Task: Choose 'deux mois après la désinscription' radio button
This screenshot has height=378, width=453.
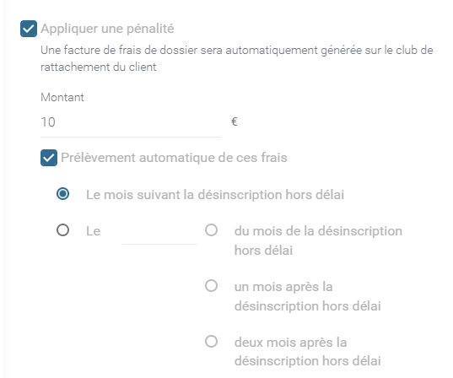Action: point(211,342)
